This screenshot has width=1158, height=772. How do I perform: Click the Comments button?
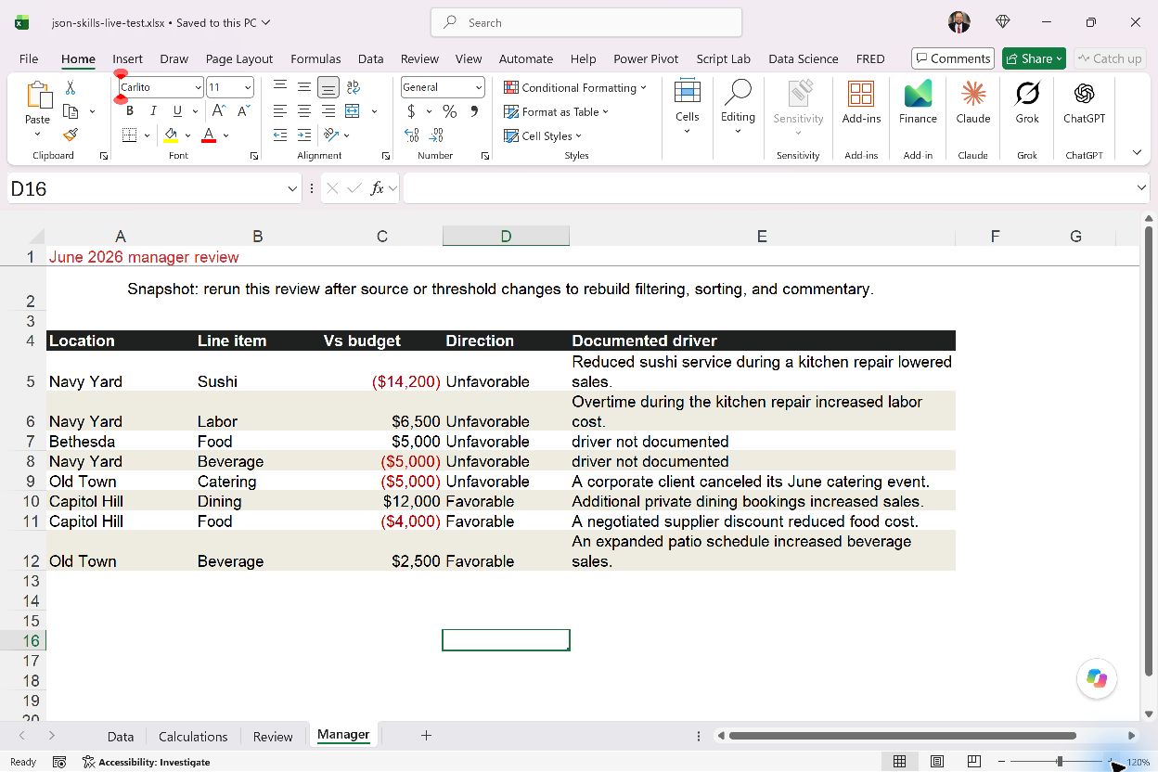953,58
